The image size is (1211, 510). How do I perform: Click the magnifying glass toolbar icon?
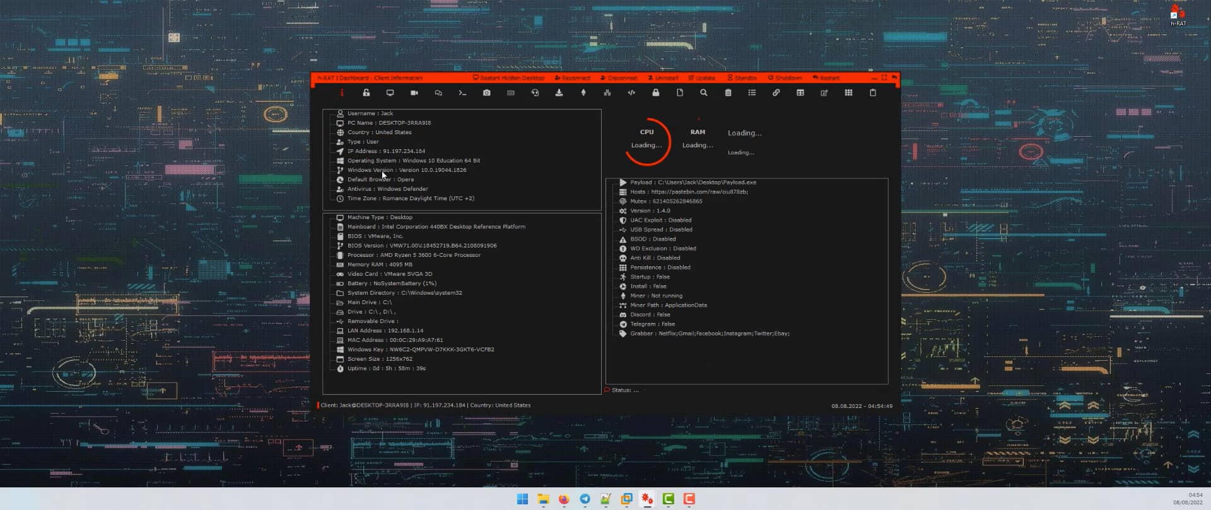tap(704, 93)
